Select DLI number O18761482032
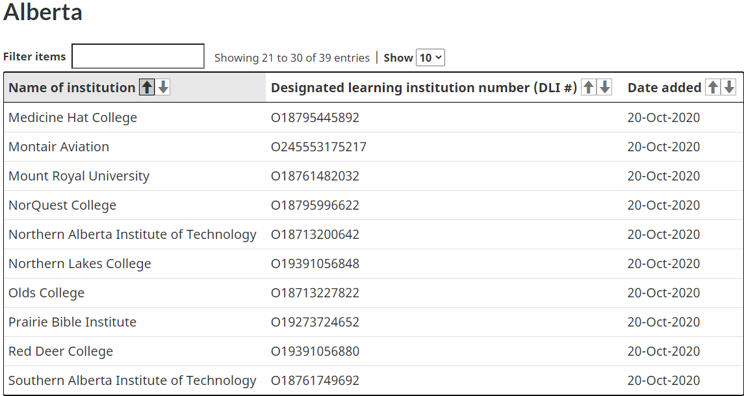744x396 pixels. pyautogui.click(x=315, y=177)
